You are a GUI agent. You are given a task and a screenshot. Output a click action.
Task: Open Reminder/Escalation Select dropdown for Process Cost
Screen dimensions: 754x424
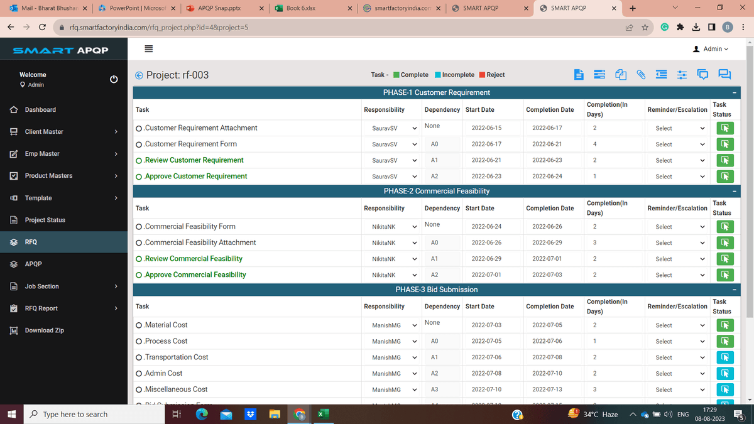point(677,341)
